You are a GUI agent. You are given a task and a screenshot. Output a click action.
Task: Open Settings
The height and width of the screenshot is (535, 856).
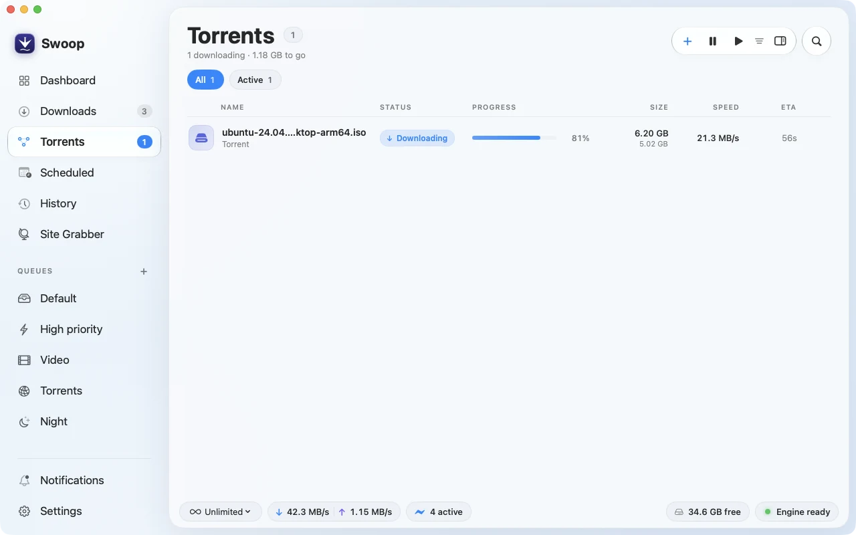(84, 511)
